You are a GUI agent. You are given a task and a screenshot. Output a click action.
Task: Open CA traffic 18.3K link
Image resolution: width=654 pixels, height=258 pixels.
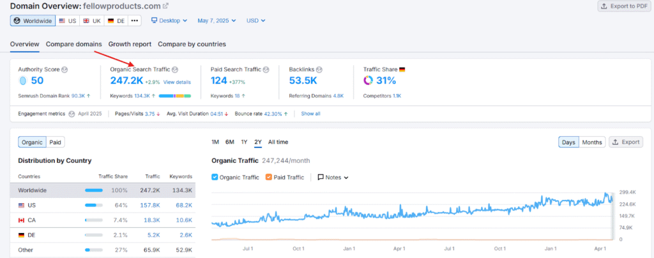(153, 220)
